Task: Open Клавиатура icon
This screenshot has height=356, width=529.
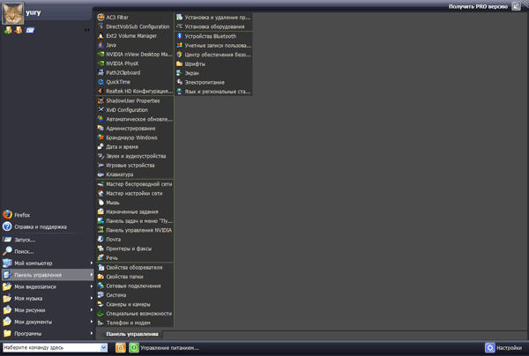Action: pyautogui.click(x=101, y=174)
